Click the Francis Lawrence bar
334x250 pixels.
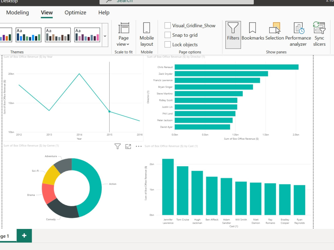point(217,80)
